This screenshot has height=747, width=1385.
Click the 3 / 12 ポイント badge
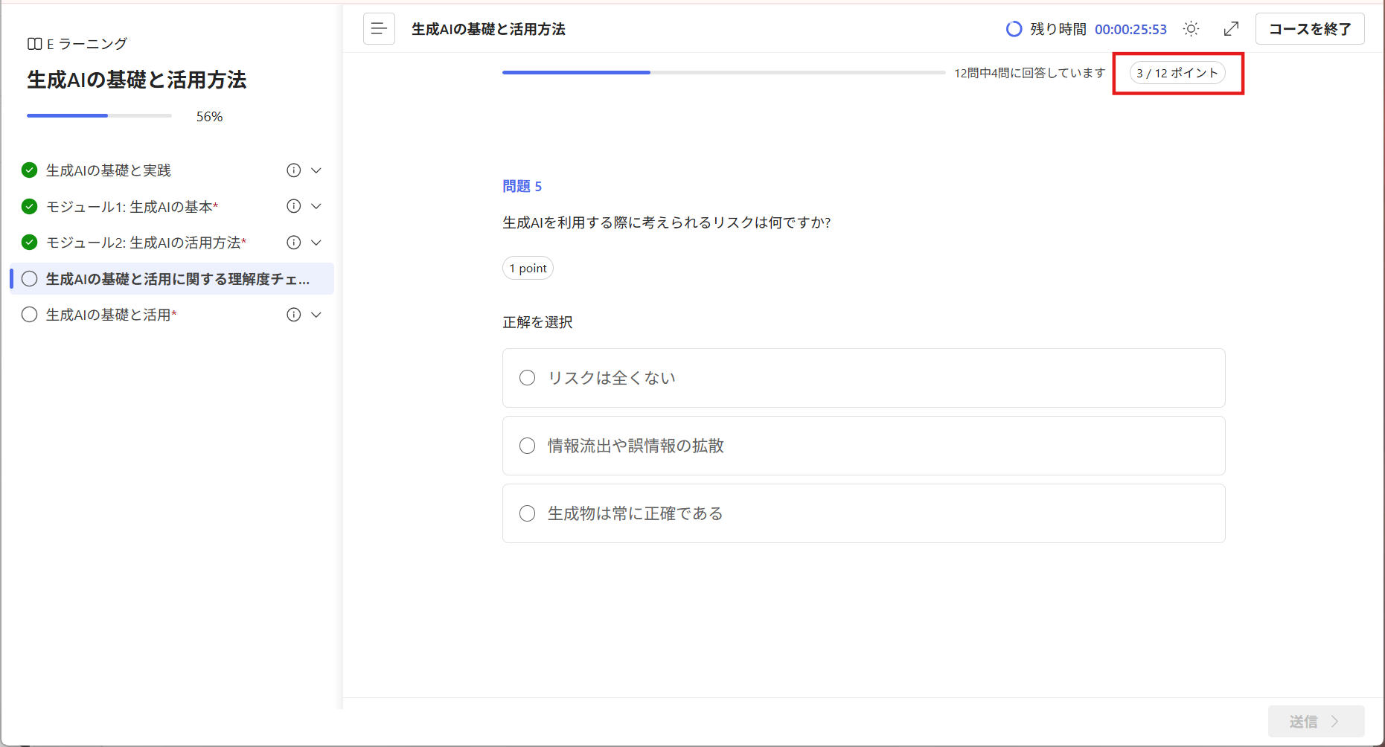(x=1177, y=73)
